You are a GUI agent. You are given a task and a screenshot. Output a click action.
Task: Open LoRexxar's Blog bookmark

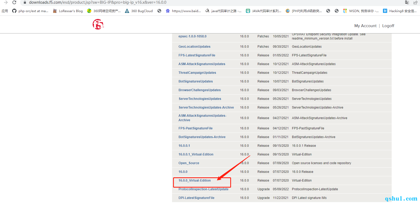point(68,11)
